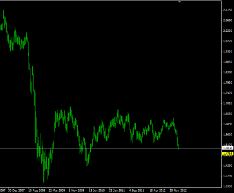Image resolution: width=234 pixels, height=193 pixels.
Task: Click the 22 Mar 2009 date label
Action: [x=57, y=190]
